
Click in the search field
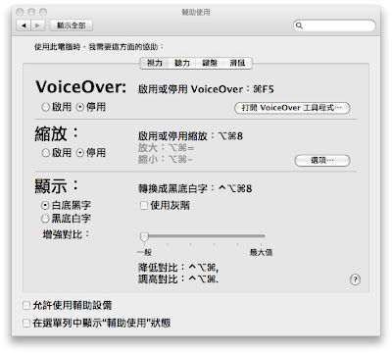click(334, 25)
